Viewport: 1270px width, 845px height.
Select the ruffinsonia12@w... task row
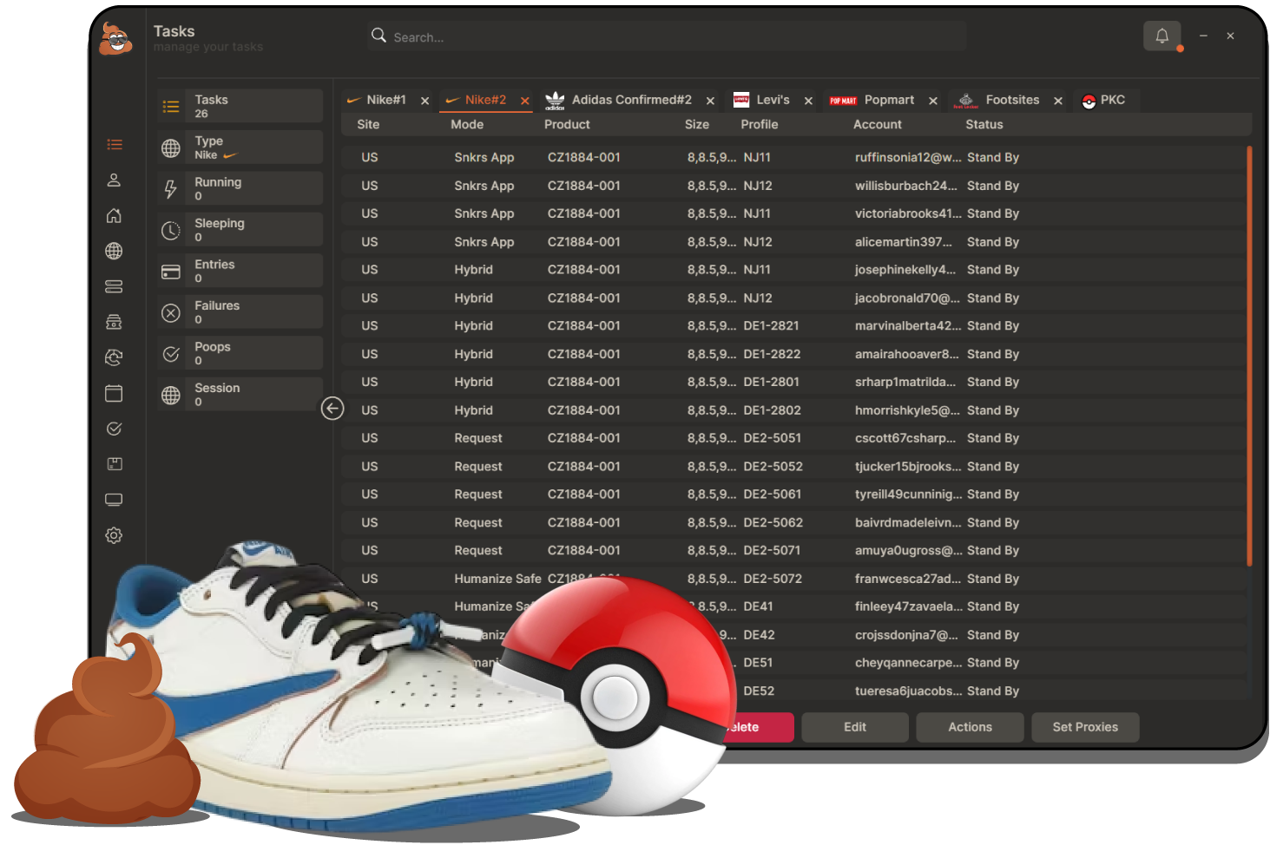(x=793, y=157)
